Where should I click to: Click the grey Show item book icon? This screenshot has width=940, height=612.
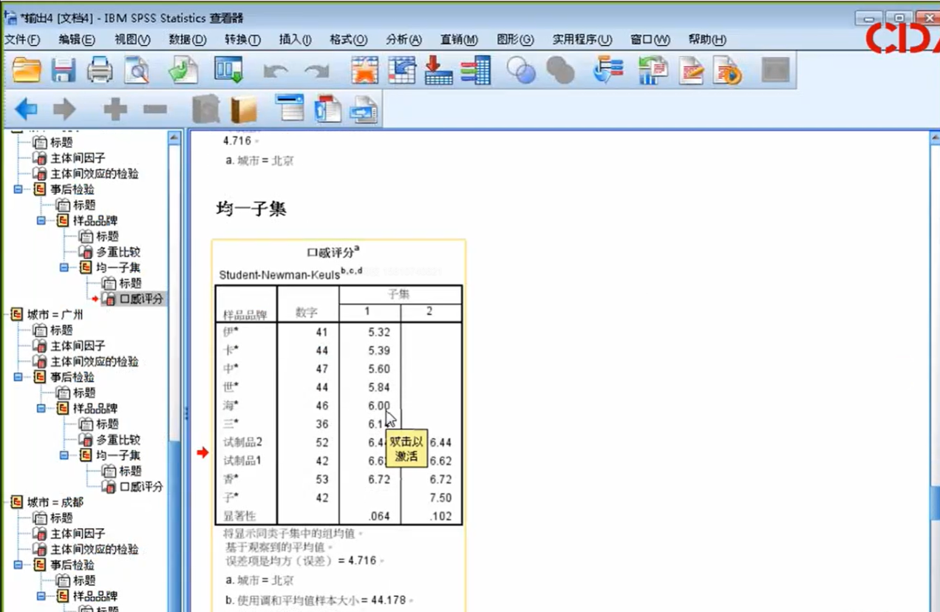[x=205, y=109]
